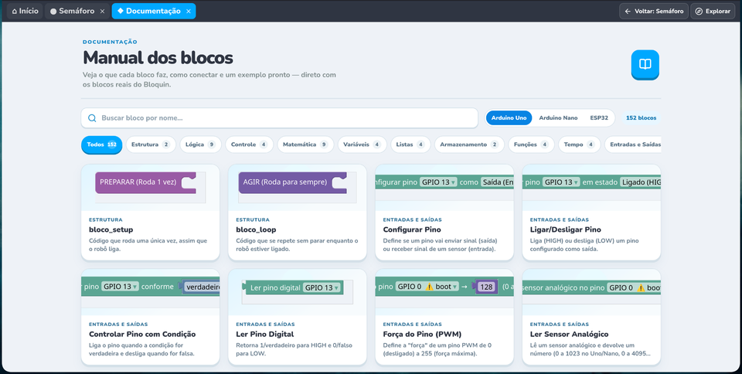This screenshot has width=742, height=374.
Task: Open Ligado (HIGH) dropdown in Ligar/Desligar preview
Action: point(641,182)
